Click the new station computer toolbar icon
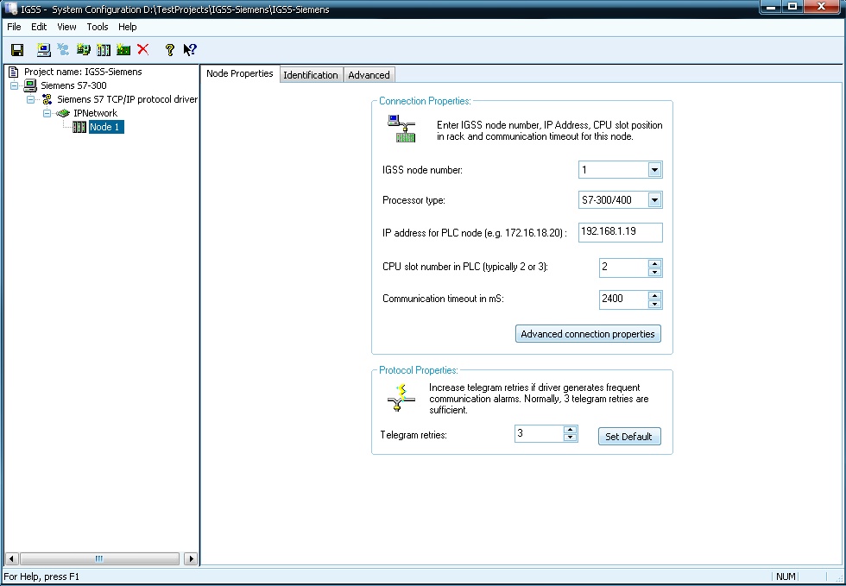Viewport: 846px width, 586px height. [43, 50]
